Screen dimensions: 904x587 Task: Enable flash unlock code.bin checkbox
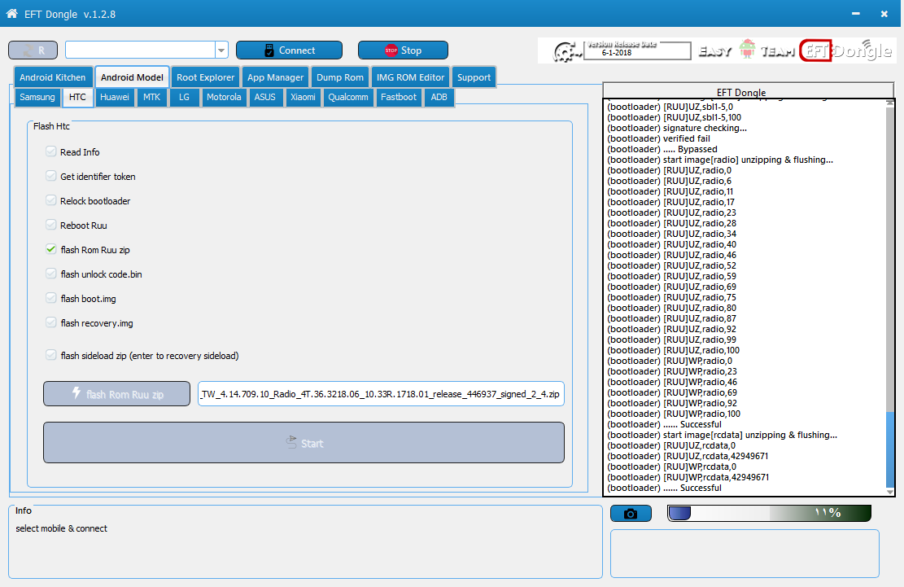(50, 274)
